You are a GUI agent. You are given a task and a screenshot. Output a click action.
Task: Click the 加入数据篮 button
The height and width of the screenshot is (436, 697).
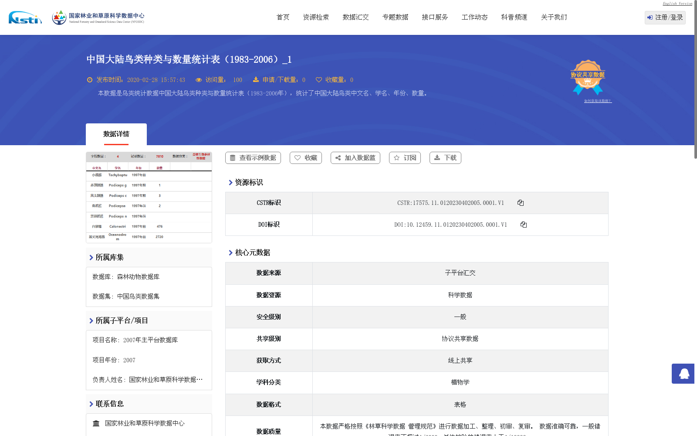(355, 158)
